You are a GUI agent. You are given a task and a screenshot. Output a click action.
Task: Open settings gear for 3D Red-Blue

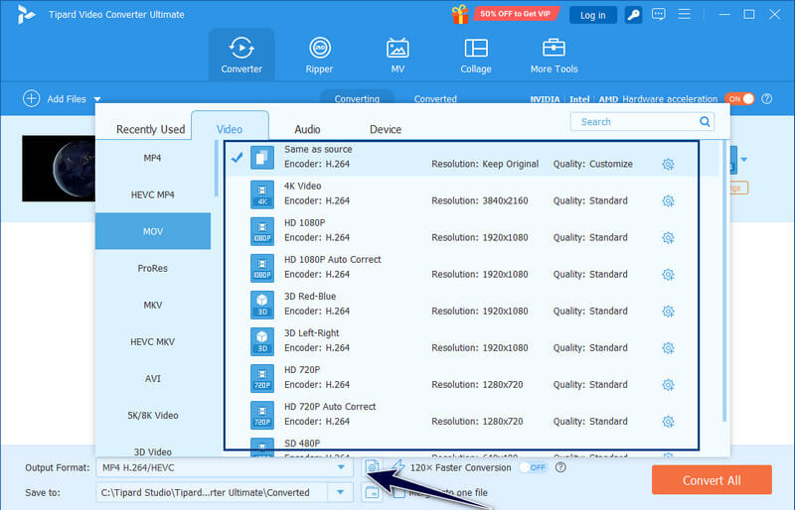[668, 311]
